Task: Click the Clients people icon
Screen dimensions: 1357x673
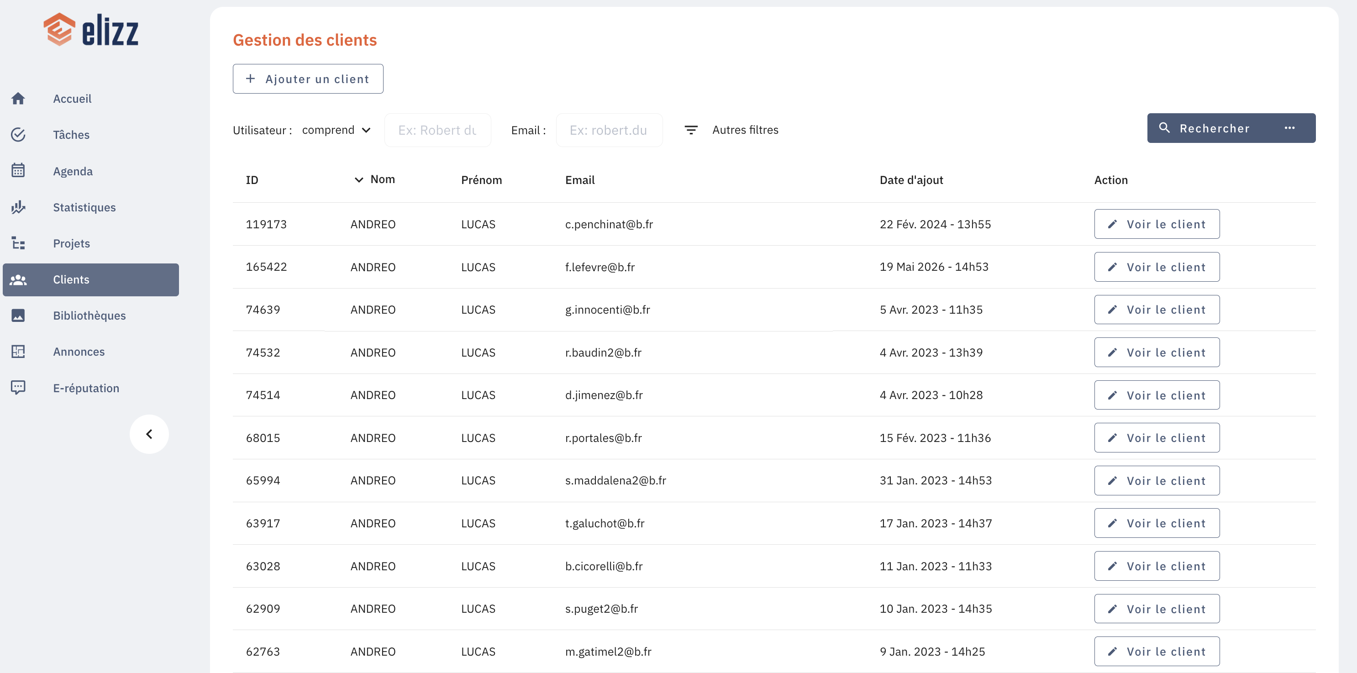Action: [18, 279]
